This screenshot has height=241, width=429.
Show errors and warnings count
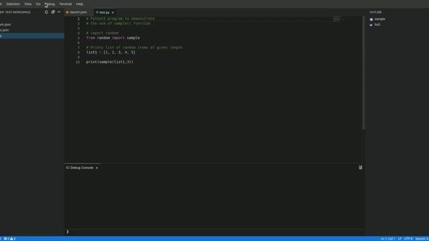pos(9,239)
